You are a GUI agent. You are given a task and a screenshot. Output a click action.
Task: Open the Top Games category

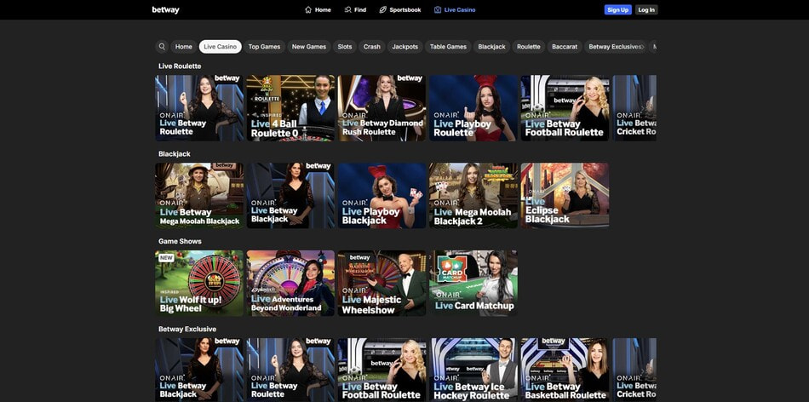(264, 47)
